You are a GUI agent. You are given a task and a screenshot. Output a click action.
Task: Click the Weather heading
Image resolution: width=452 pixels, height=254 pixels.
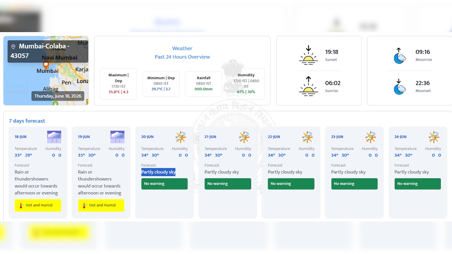click(182, 48)
